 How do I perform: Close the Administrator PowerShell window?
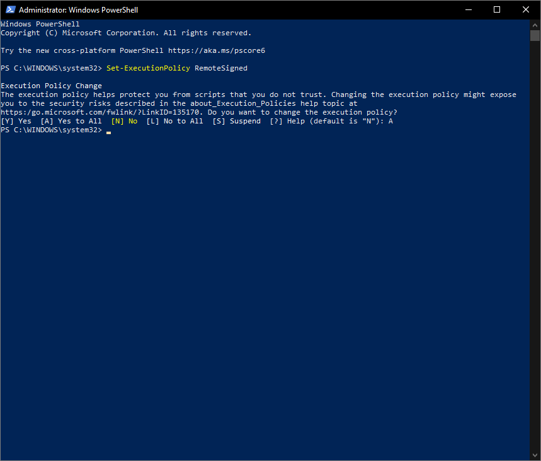[526, 9]
